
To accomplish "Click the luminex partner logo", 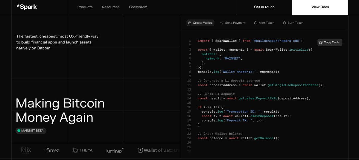I will point(115,150).
